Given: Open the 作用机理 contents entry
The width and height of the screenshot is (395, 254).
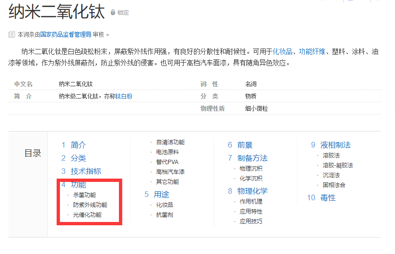Looking at the screenshot, I should [x=251, y=202].
